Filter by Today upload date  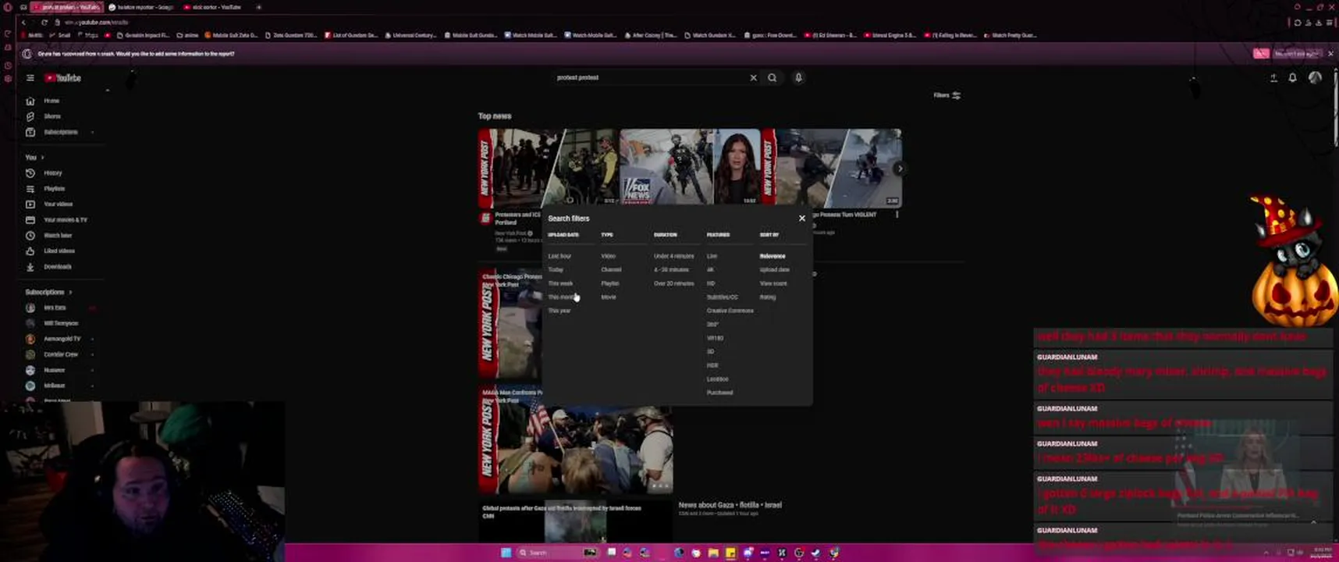coord(556,270)
